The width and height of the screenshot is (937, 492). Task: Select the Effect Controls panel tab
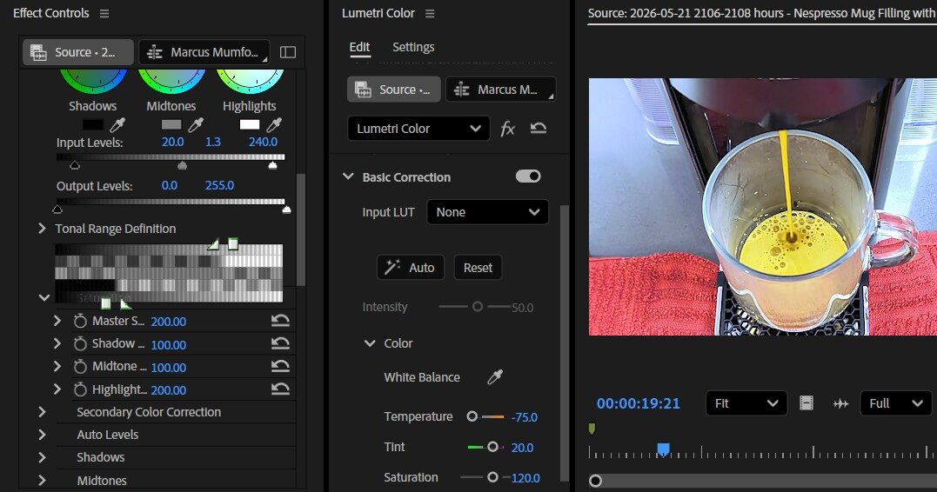click(x=50, y=13)
